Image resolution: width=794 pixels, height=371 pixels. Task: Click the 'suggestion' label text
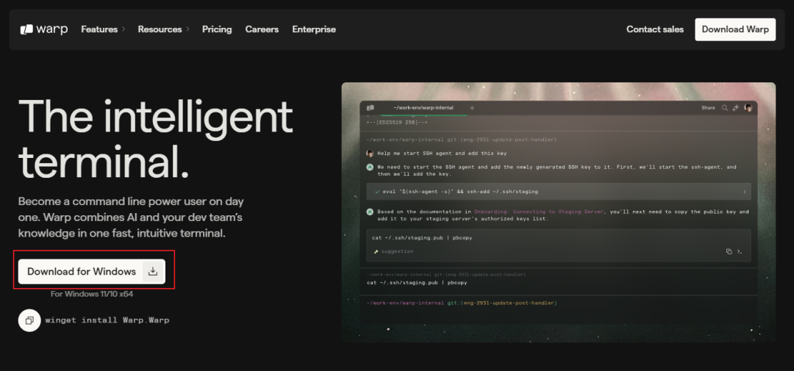click(x=397, y=251)
